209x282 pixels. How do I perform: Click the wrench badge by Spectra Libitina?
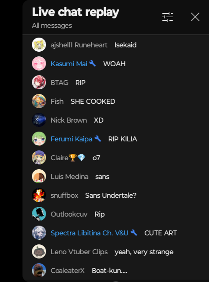coord(134,233)
